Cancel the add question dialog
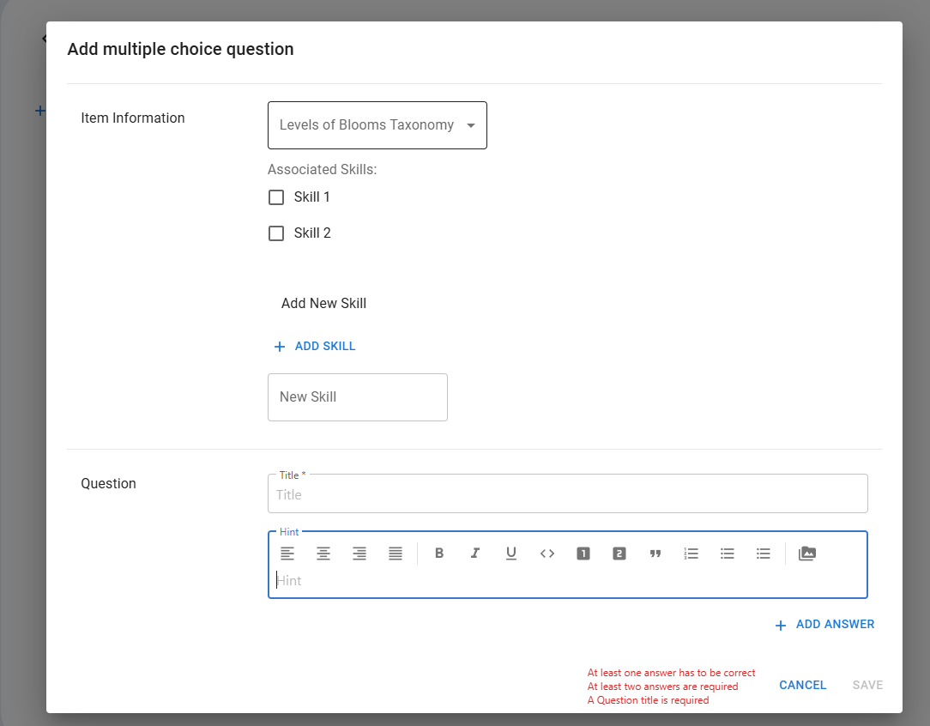The height and width of the screenshot is (726, 930). [x=802, y=685]
